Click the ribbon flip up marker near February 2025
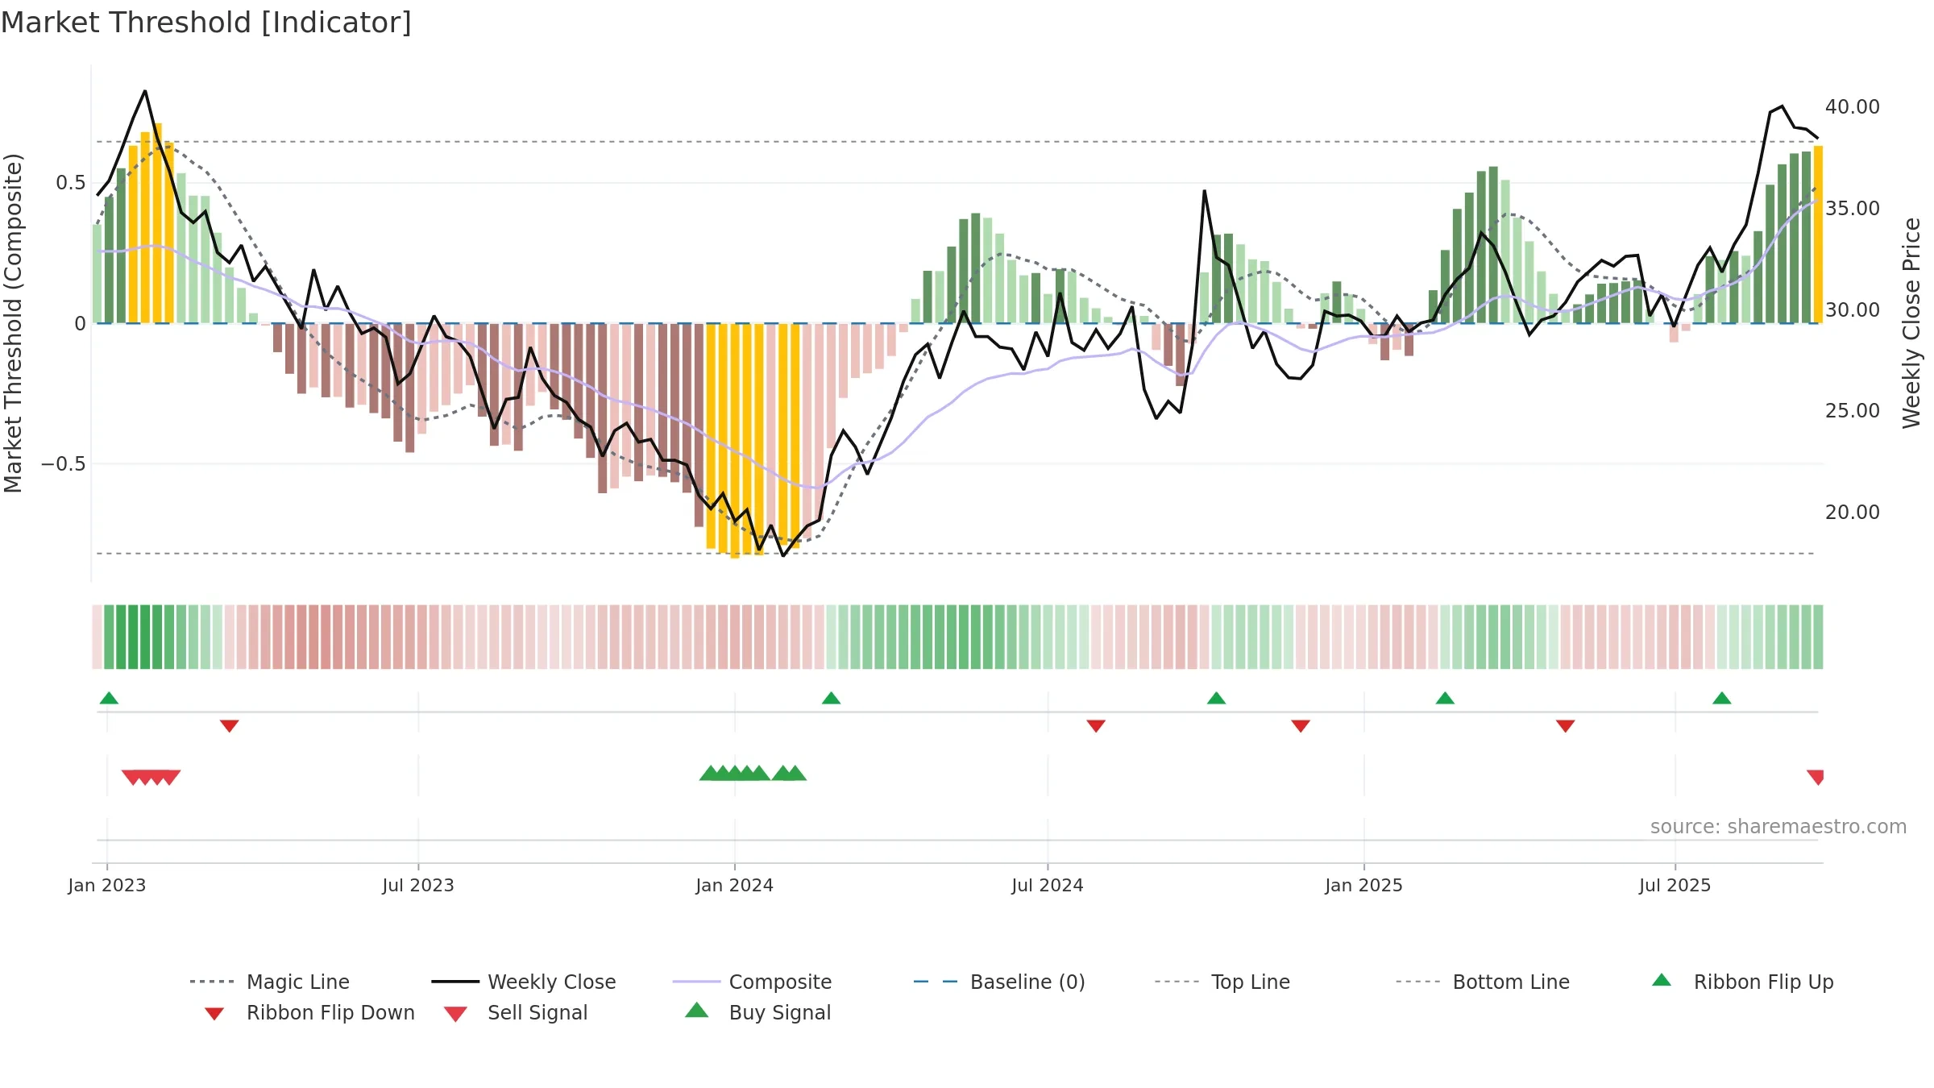 click(x=1445, y=698)
